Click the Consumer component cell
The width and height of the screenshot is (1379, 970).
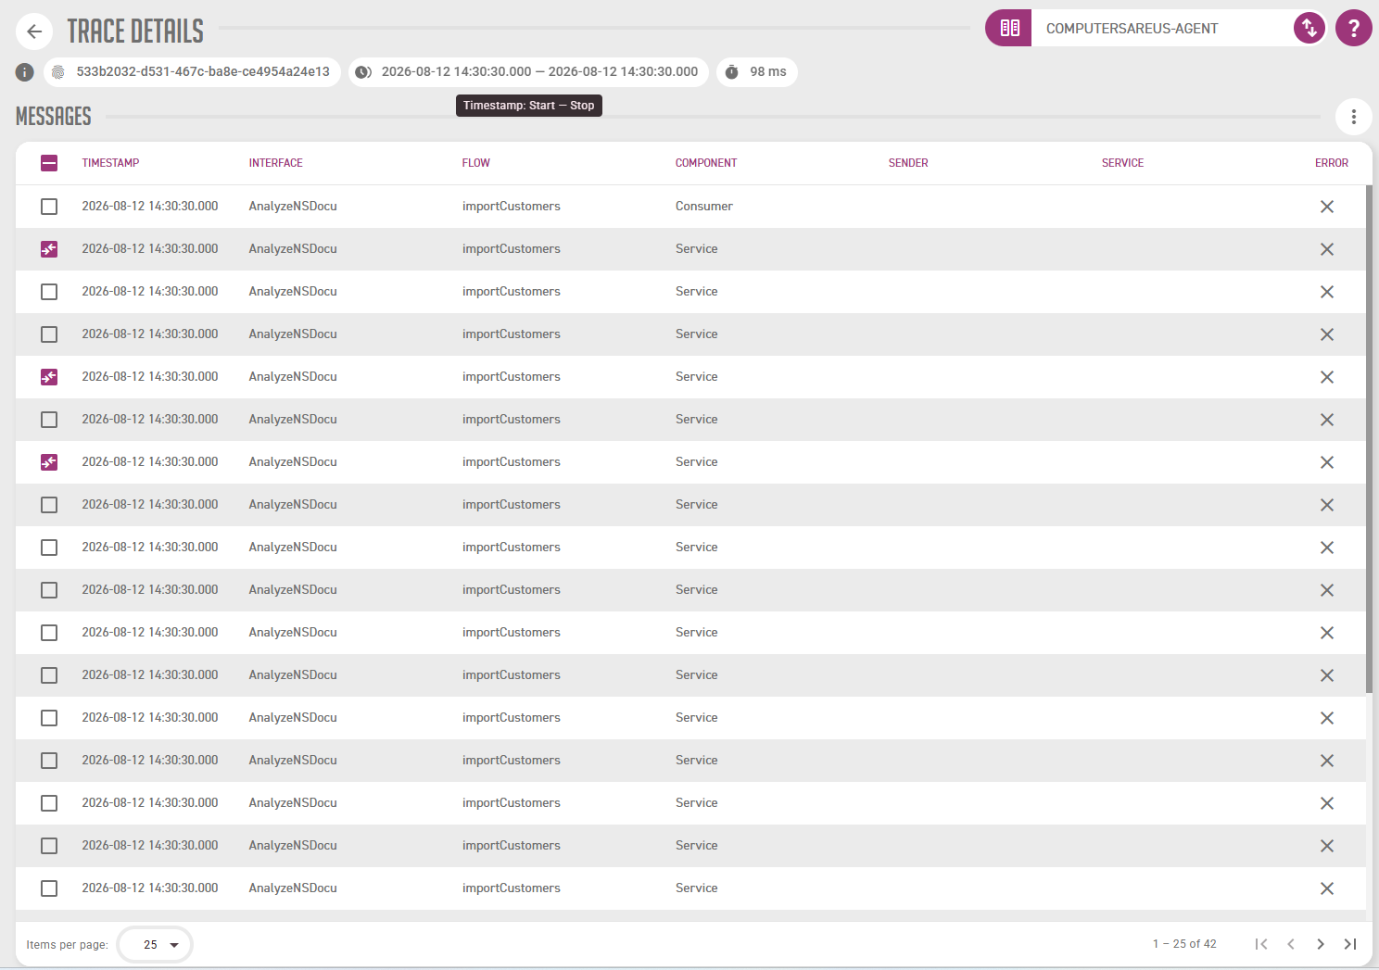tap(704, 207)
